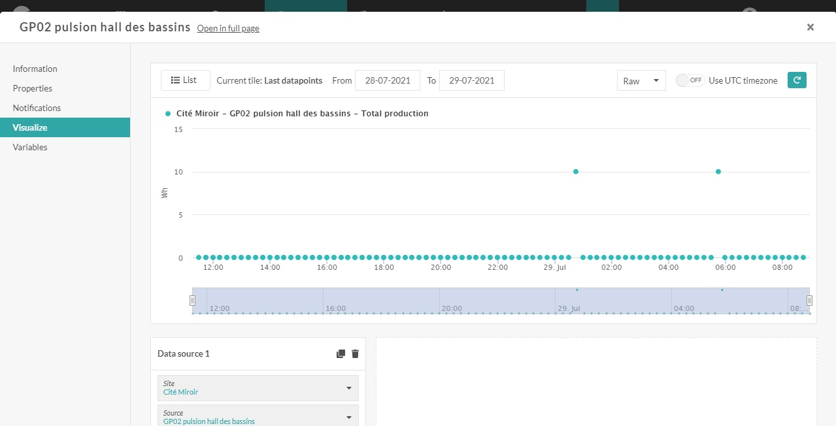Duplicate Data source 1 with copy icon
Image resolution: width=836 pixels, height=426 pixels.
[x=341, y=353]
